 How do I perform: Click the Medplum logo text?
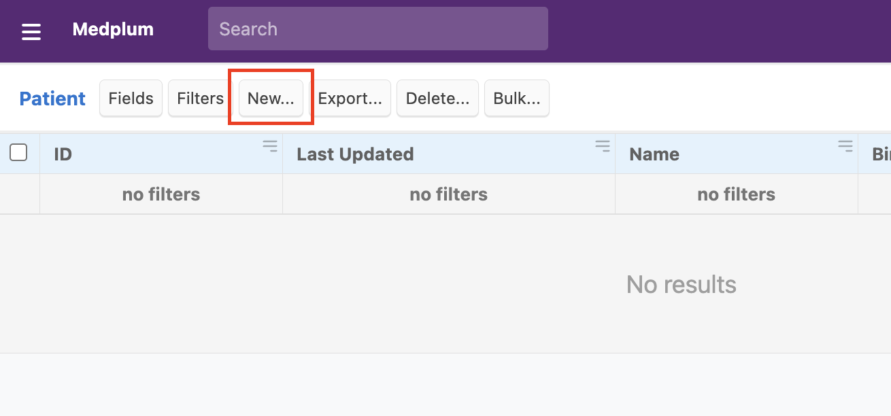point(113,29)
